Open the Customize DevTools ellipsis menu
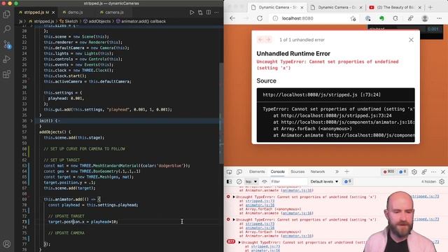This screenshot has height=252, width=448. [x=434, y=171]
